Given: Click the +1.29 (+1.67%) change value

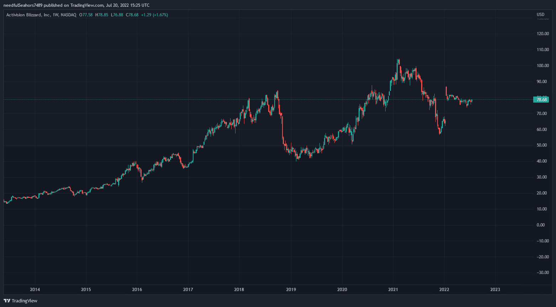Looking at the screenshot, I should [x=154, y=15].
